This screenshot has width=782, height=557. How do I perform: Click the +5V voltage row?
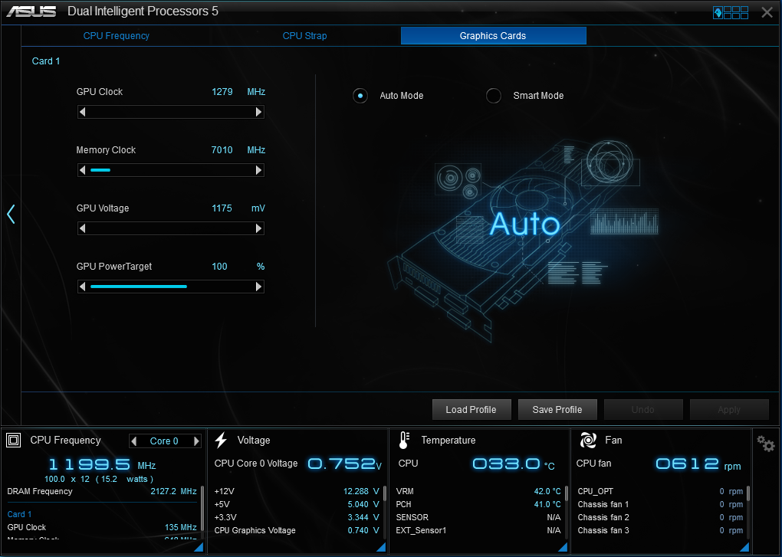pos(297,504)
